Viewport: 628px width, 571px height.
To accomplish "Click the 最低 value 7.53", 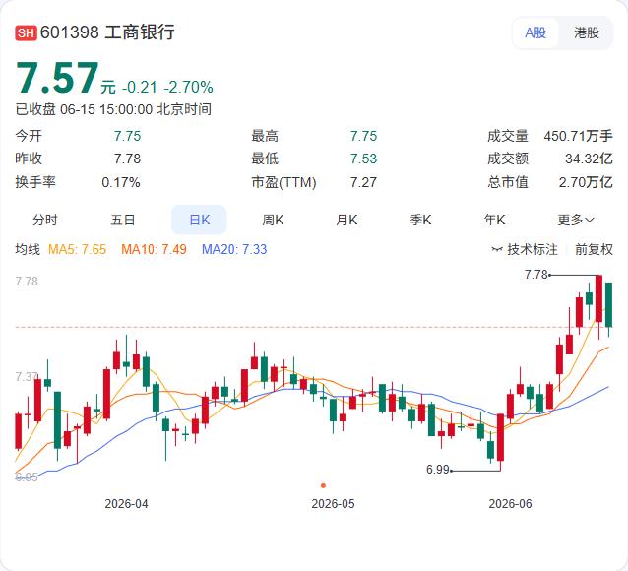I will [363, 159].
